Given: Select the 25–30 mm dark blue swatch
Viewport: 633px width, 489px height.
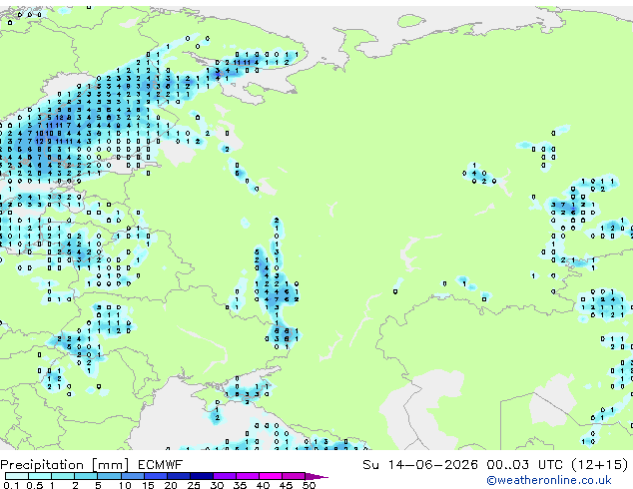Looking at the screenshot, I should coord(201,476).
